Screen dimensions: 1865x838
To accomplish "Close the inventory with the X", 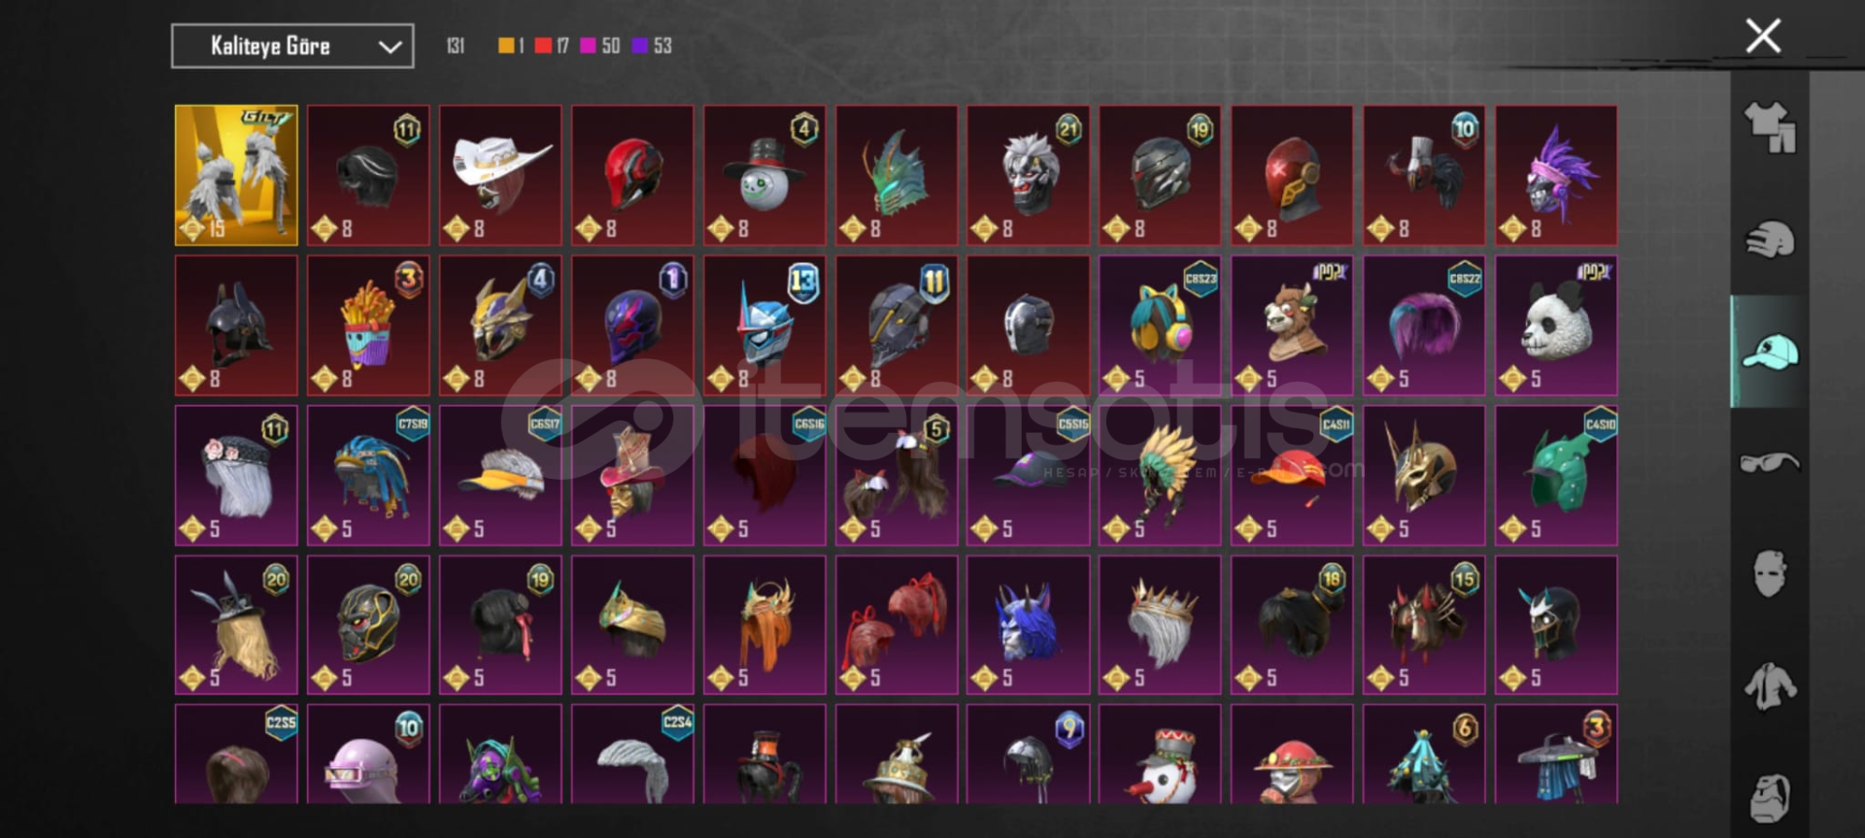I will (x=1763, y=36).
